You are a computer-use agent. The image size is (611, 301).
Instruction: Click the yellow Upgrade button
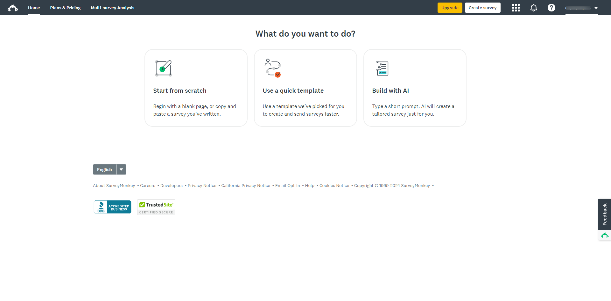coord(450,8)
